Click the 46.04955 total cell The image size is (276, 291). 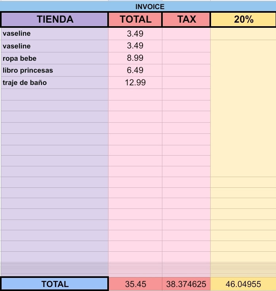[243, 284]
